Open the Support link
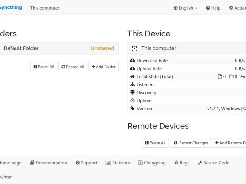Screen dimensions: 246x184 pos(86,163)
